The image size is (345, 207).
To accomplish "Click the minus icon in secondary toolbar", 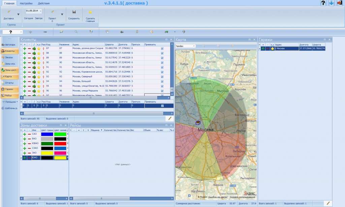I will (45, 32).
